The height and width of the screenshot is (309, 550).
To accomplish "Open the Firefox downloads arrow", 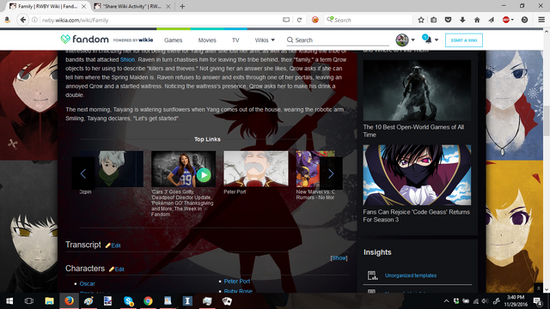I will click(462, 20).
